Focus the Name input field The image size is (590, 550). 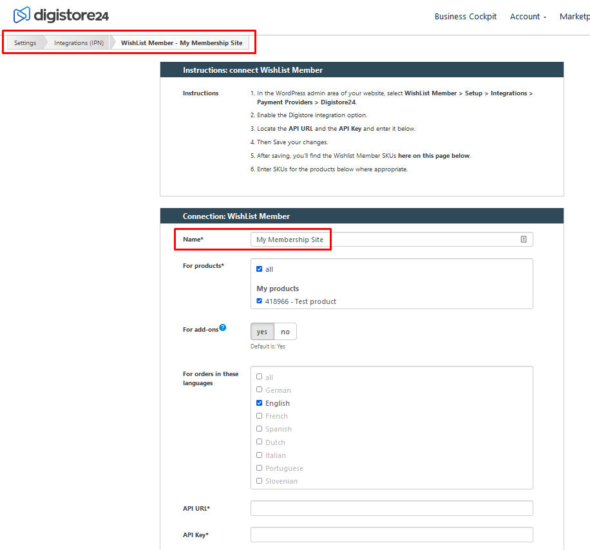392,240
